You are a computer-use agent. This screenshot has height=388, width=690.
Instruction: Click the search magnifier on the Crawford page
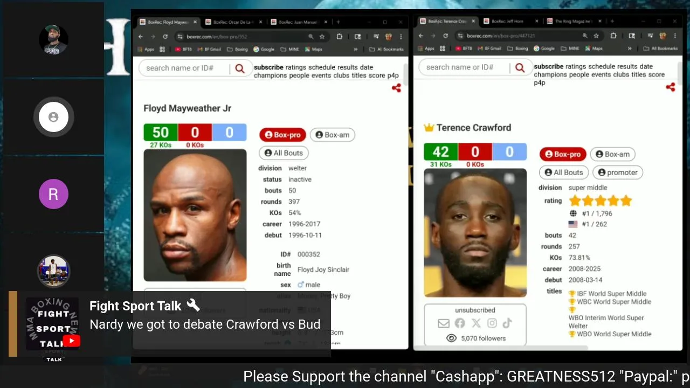click(x=520, y=67)
